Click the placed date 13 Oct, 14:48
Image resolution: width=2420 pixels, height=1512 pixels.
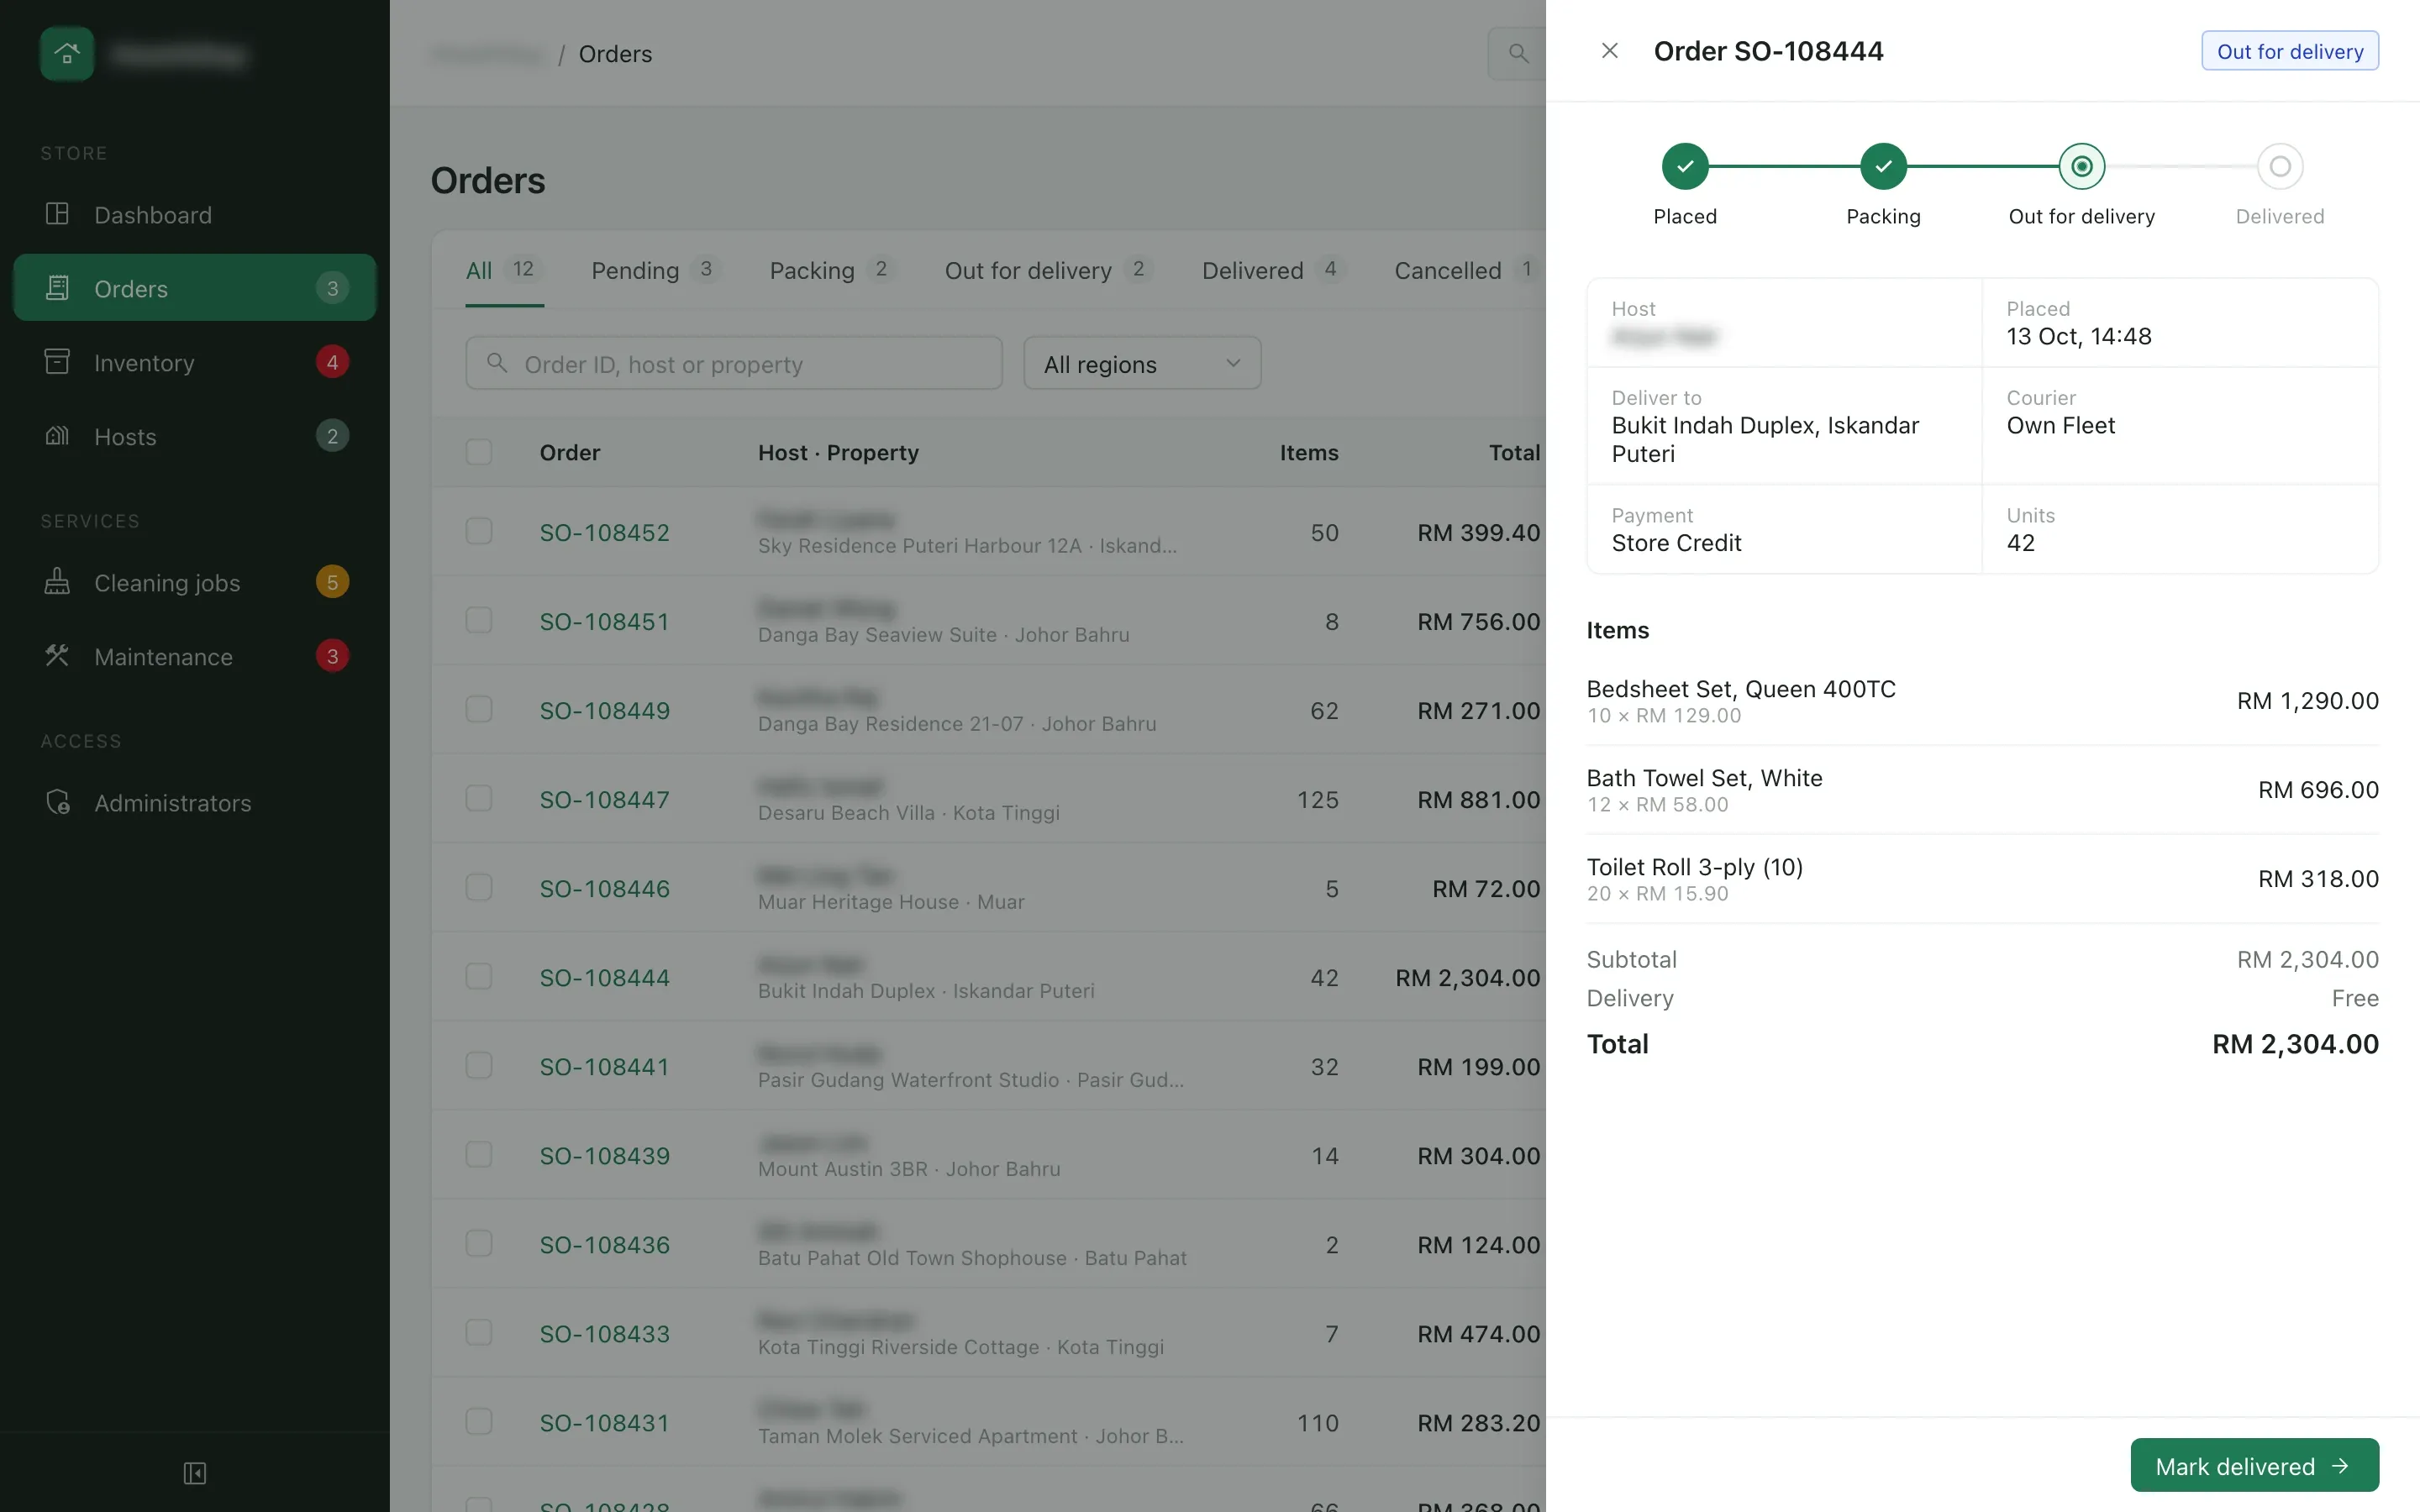2078,336
